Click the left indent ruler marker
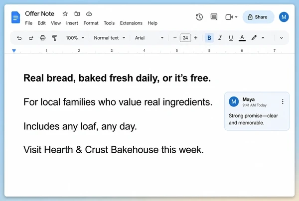The width and height of the screenshot is (299, 201). pyautogui.click(x=14, y=51)
